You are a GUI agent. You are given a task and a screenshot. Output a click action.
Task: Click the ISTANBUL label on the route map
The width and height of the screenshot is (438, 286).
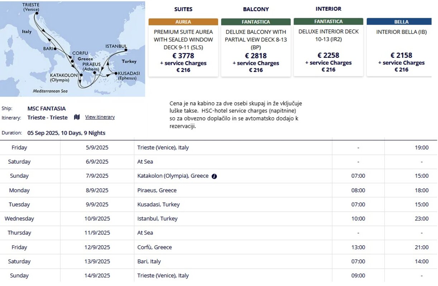(x=116, y=46)
